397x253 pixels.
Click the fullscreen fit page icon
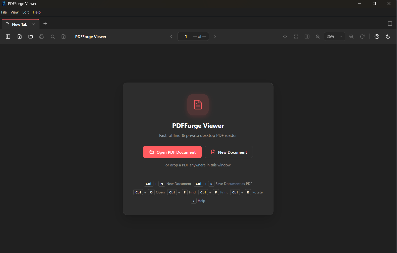pos(296,37)
